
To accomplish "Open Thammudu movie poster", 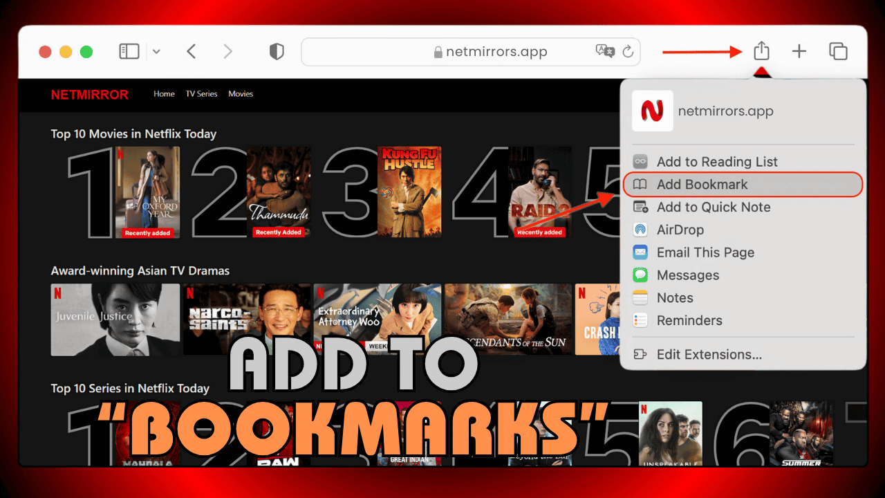I will pos(279,192).
